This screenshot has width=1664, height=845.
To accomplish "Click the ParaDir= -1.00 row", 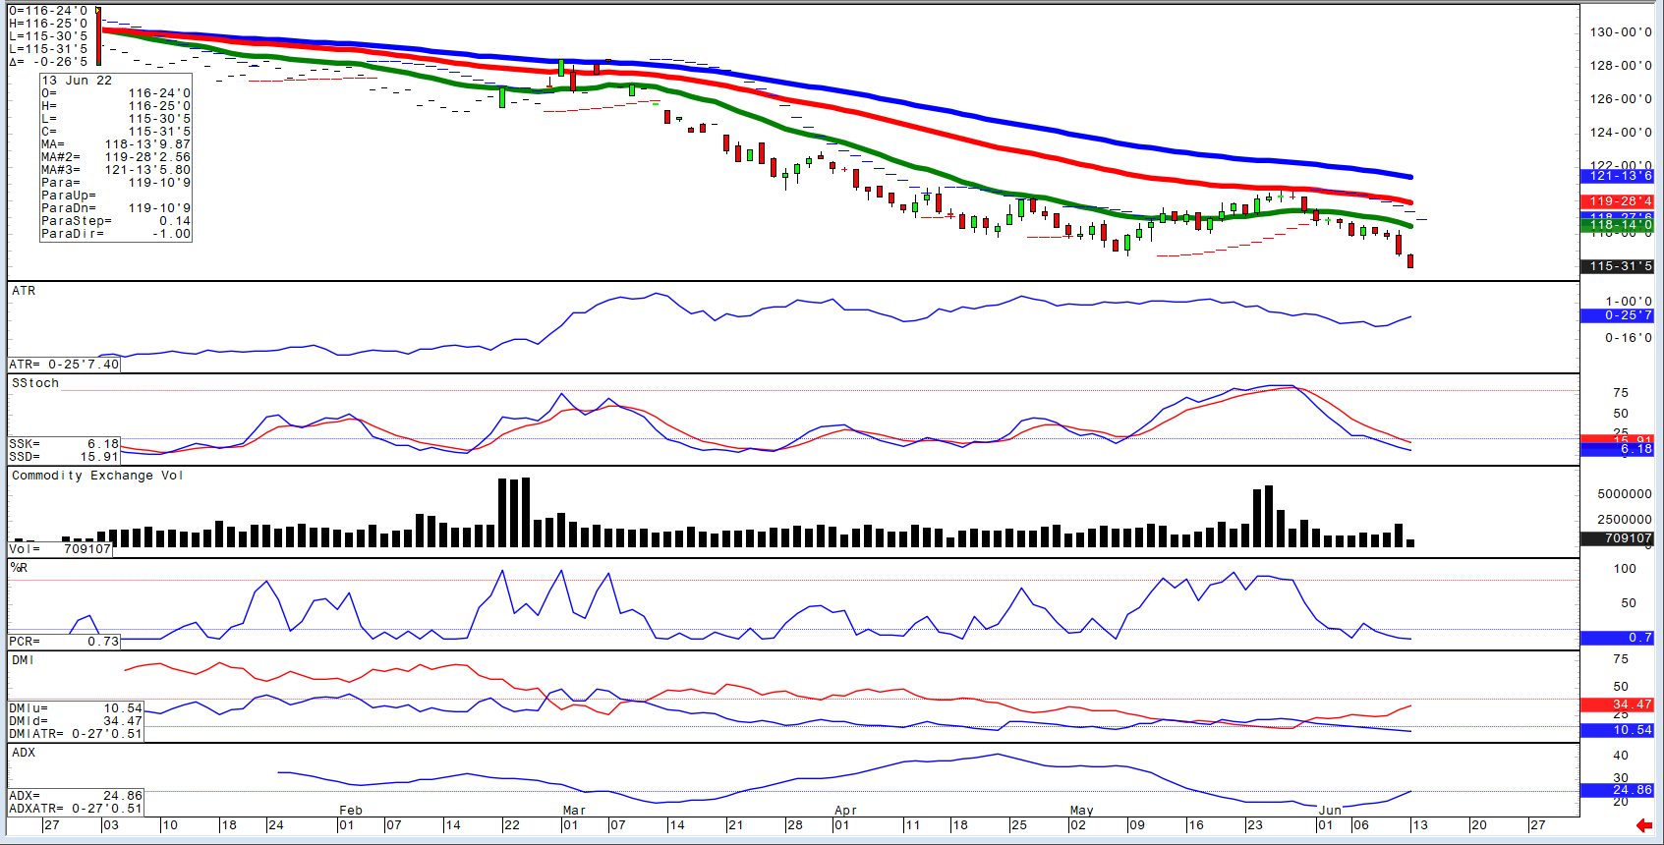I will pos(116,234).
